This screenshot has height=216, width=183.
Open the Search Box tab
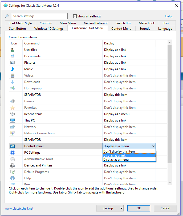[x=123, y=23]
